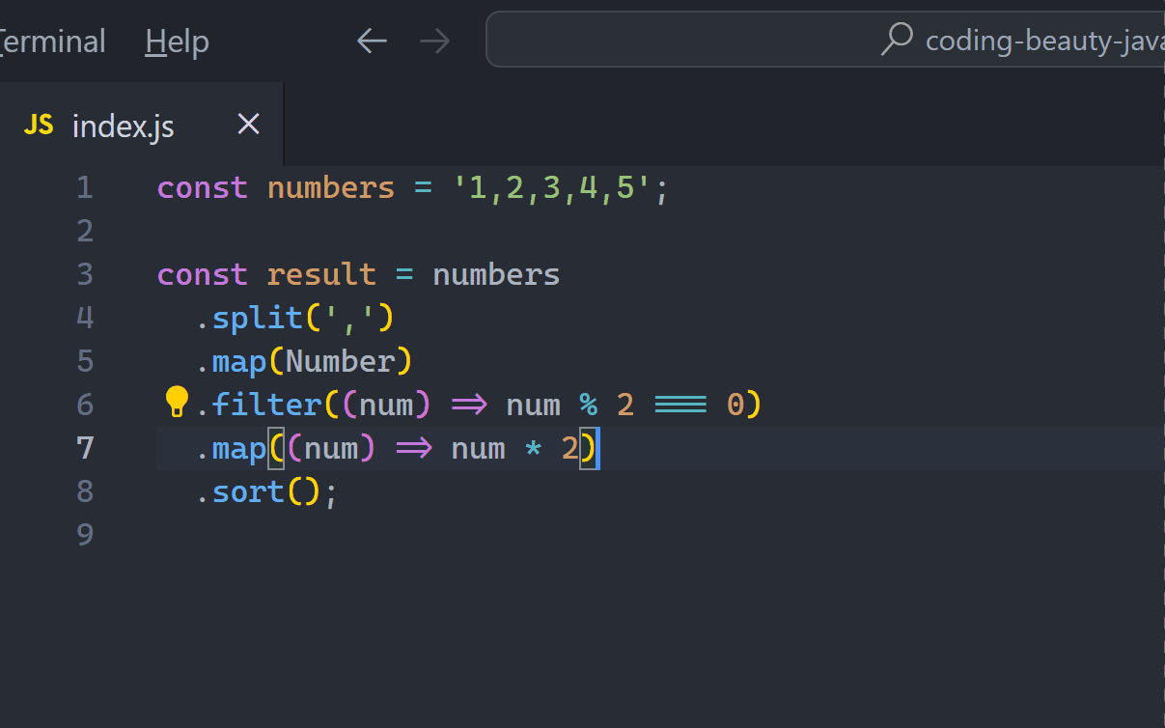Image resolution: width=1165 pixels, height=728 pixels.
Task: Click the filter method on line 6
Action: click(x=266, y=405)
